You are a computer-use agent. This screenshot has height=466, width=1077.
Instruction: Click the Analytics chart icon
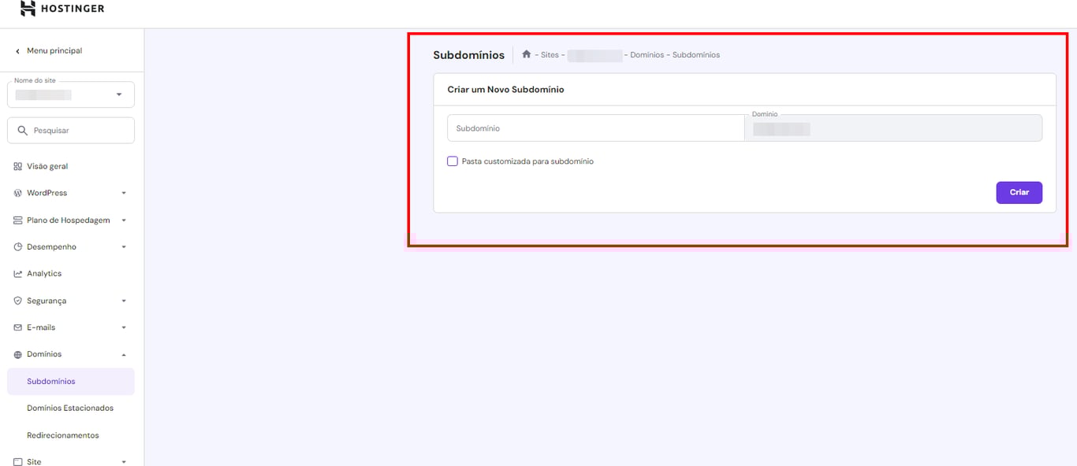[x=17, y=273]
